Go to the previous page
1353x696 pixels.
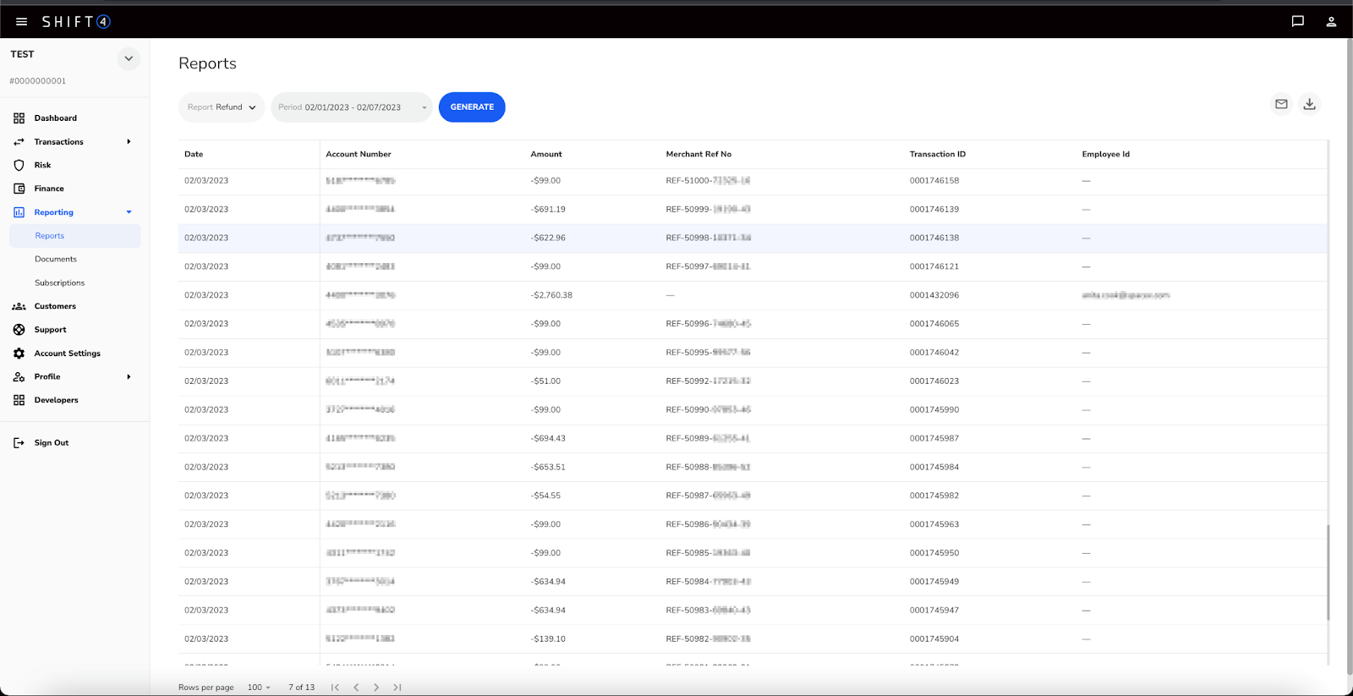coord(356,688)
